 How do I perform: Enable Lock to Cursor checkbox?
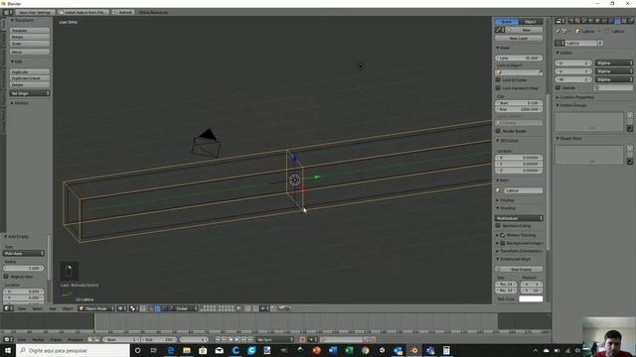click(498, 80)
